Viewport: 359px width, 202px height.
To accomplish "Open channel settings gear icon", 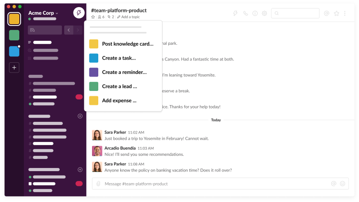I will click(x=264, y=13).
